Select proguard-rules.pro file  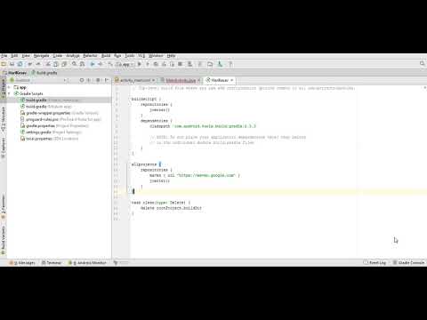click(60, 119)
